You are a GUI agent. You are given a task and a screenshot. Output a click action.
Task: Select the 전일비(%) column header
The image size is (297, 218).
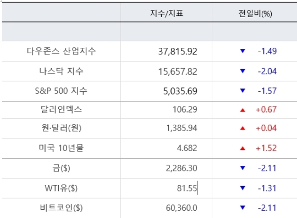255,12
